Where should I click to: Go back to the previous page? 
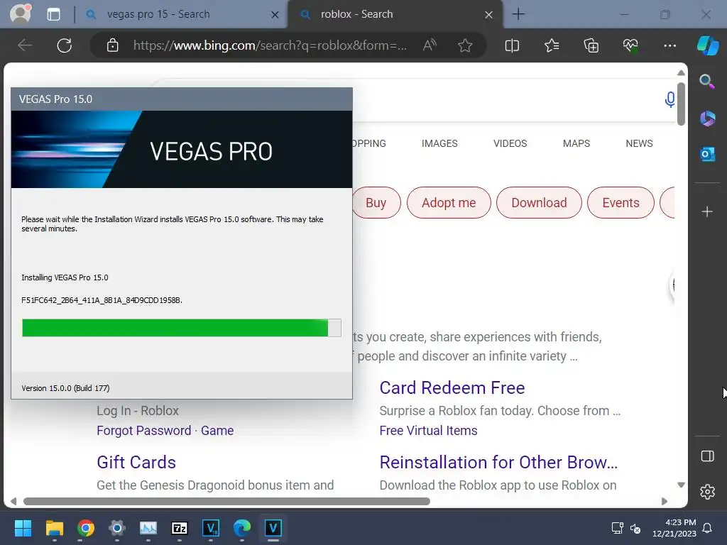coord(25,45)
